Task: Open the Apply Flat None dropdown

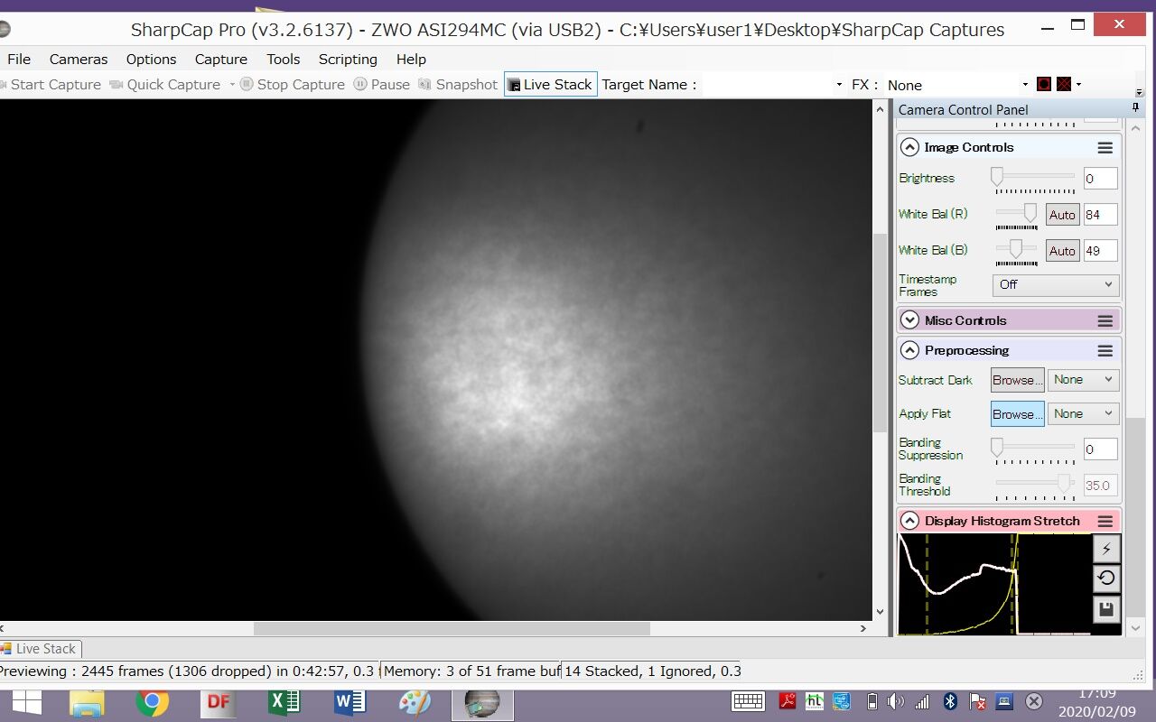Action: (x=1083, y=413)
